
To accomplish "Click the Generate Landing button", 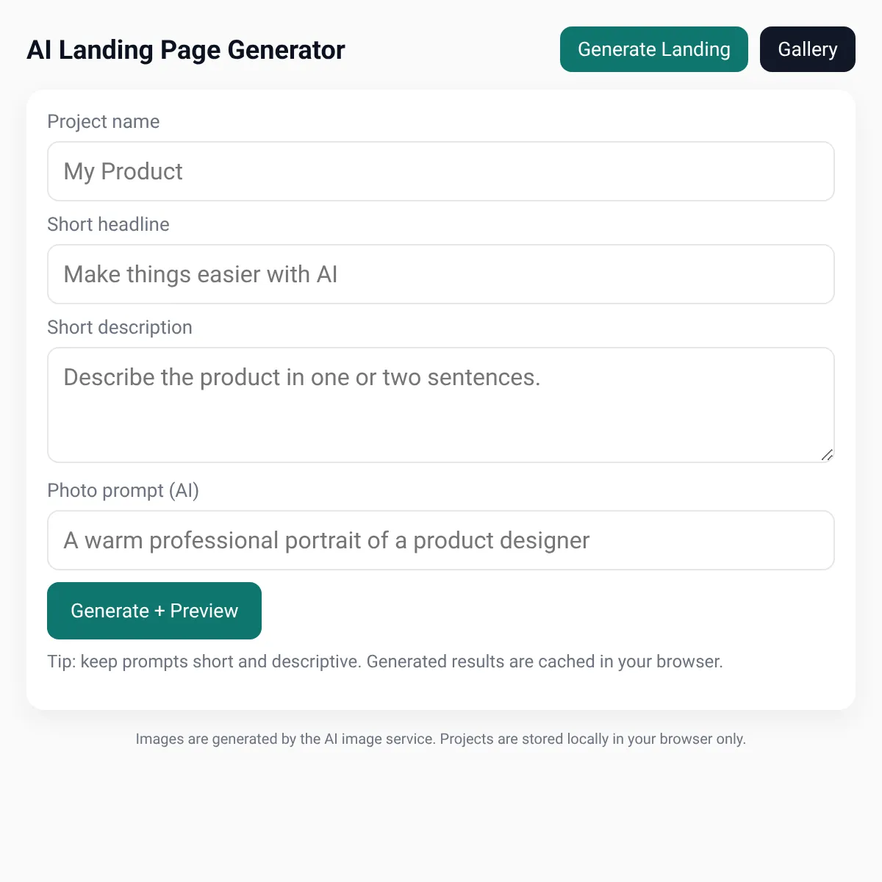I will [653, 49].
